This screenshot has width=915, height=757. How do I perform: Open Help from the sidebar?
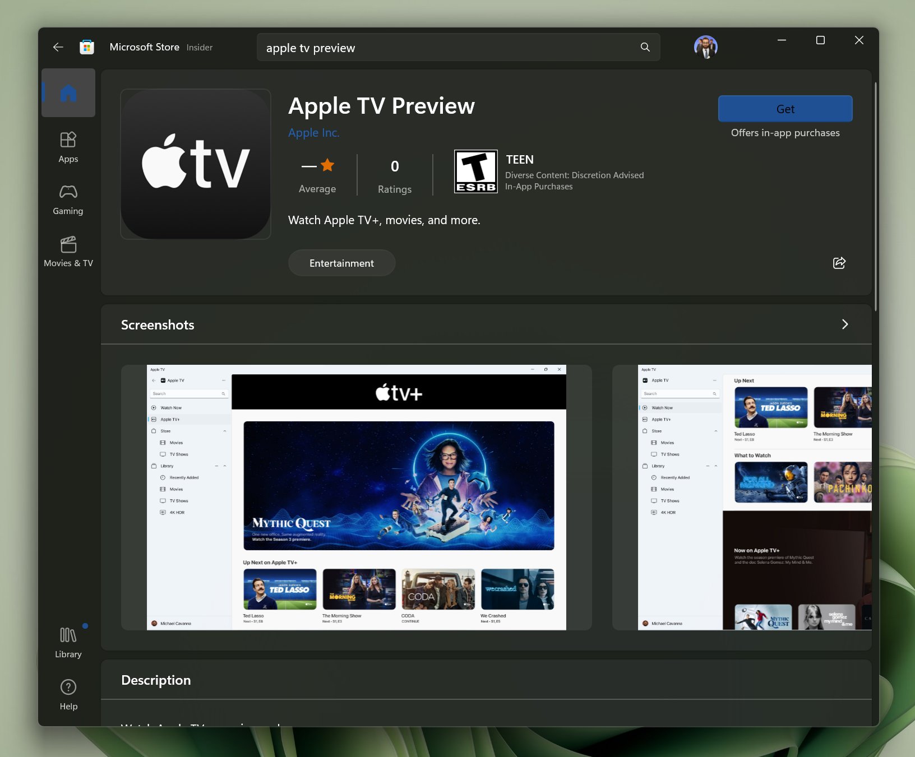pyautogui.click(x=68, y=694)
